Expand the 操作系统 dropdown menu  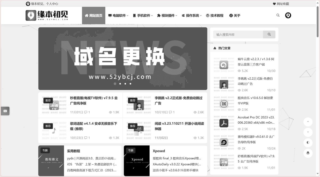coord(192,16)
